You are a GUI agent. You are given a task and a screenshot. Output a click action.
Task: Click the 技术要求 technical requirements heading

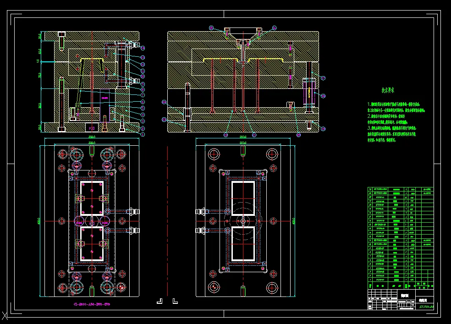tap(388, 90)
